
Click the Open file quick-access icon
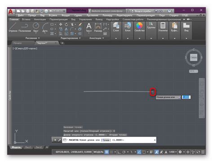23,11
